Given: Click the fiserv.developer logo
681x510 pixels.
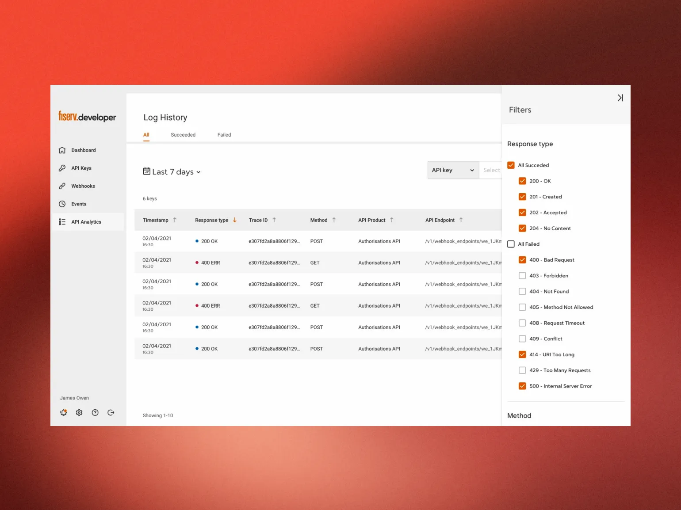Looking at the screenshot, I should pos(87,117).
